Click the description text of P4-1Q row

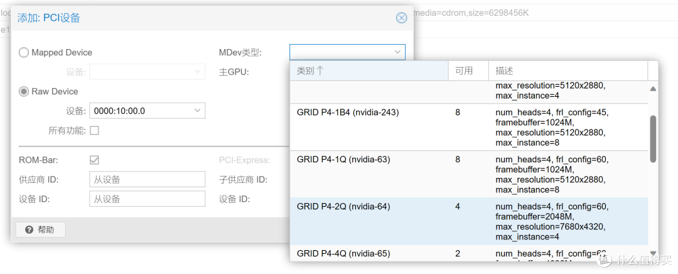(x=552, y=175)
